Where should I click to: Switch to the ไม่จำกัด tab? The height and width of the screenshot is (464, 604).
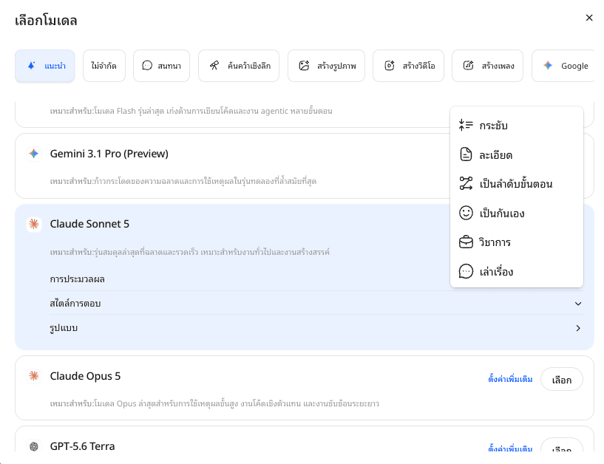coord(104,66)
